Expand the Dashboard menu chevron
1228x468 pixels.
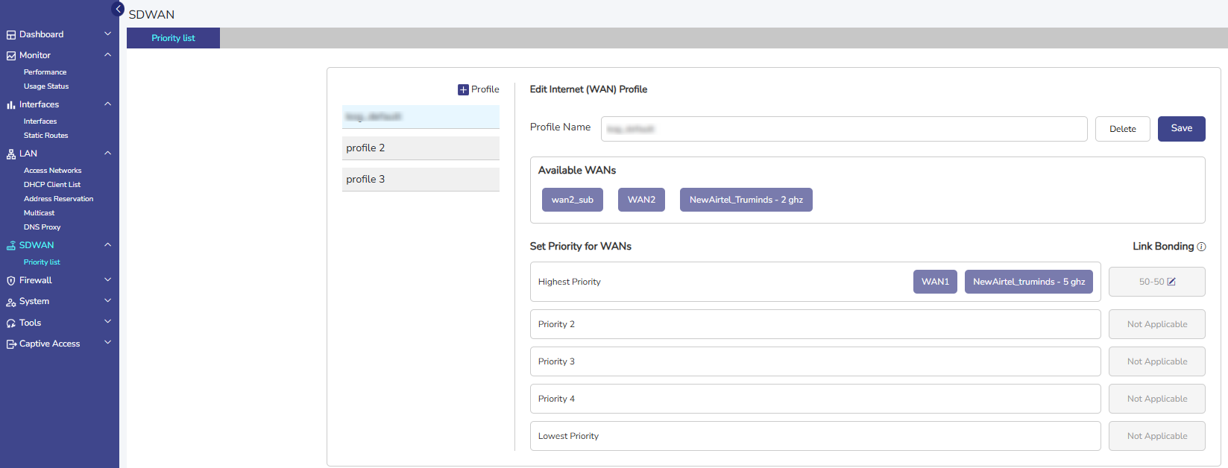tap(107, 34)
